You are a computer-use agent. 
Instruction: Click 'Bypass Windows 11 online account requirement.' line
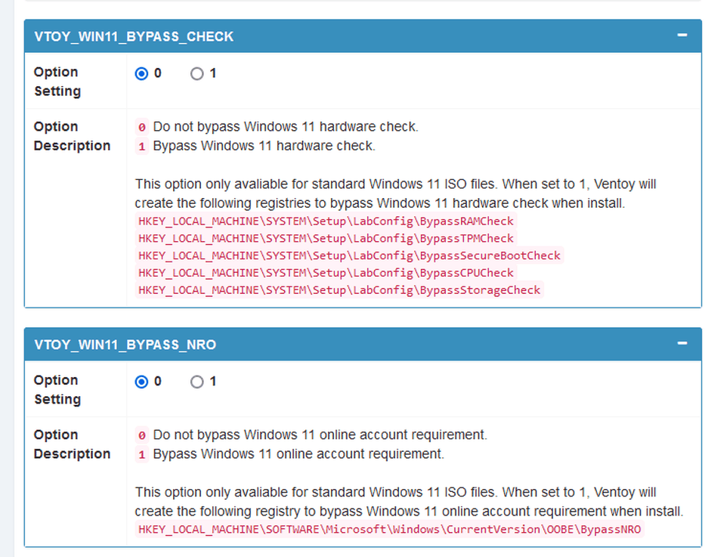298,454
